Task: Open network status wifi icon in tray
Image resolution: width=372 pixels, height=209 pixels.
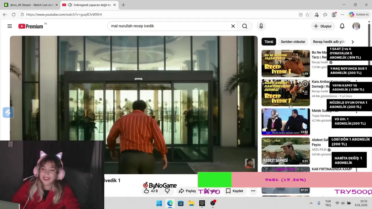Action: 337,203
